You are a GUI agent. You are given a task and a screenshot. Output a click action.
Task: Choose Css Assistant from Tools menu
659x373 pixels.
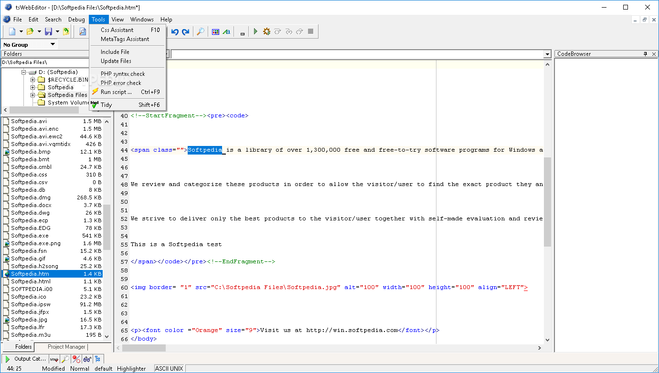click(x=128, y=30)
